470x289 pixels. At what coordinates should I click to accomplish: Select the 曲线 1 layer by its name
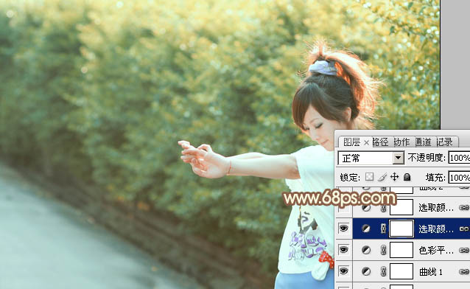[x=431, y=272]
